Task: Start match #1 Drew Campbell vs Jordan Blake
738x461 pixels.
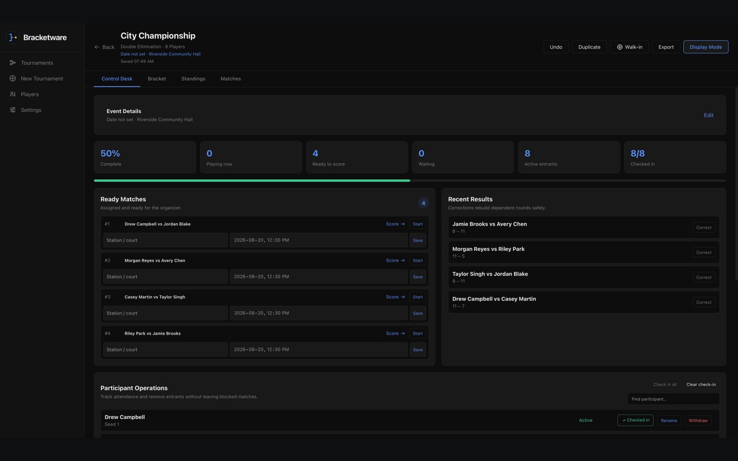Action: (x=417, y=224)
